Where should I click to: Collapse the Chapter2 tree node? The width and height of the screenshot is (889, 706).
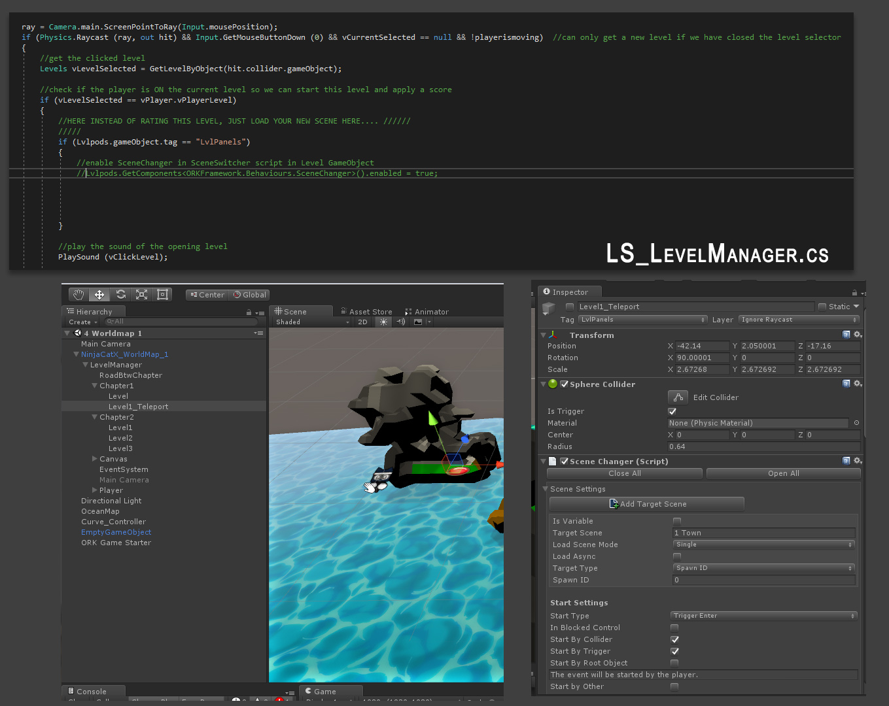95,417
